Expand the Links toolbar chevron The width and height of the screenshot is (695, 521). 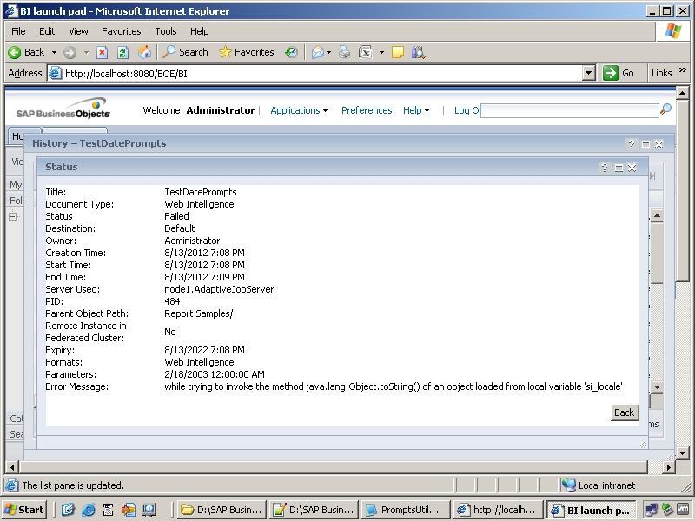pos(683,70)
